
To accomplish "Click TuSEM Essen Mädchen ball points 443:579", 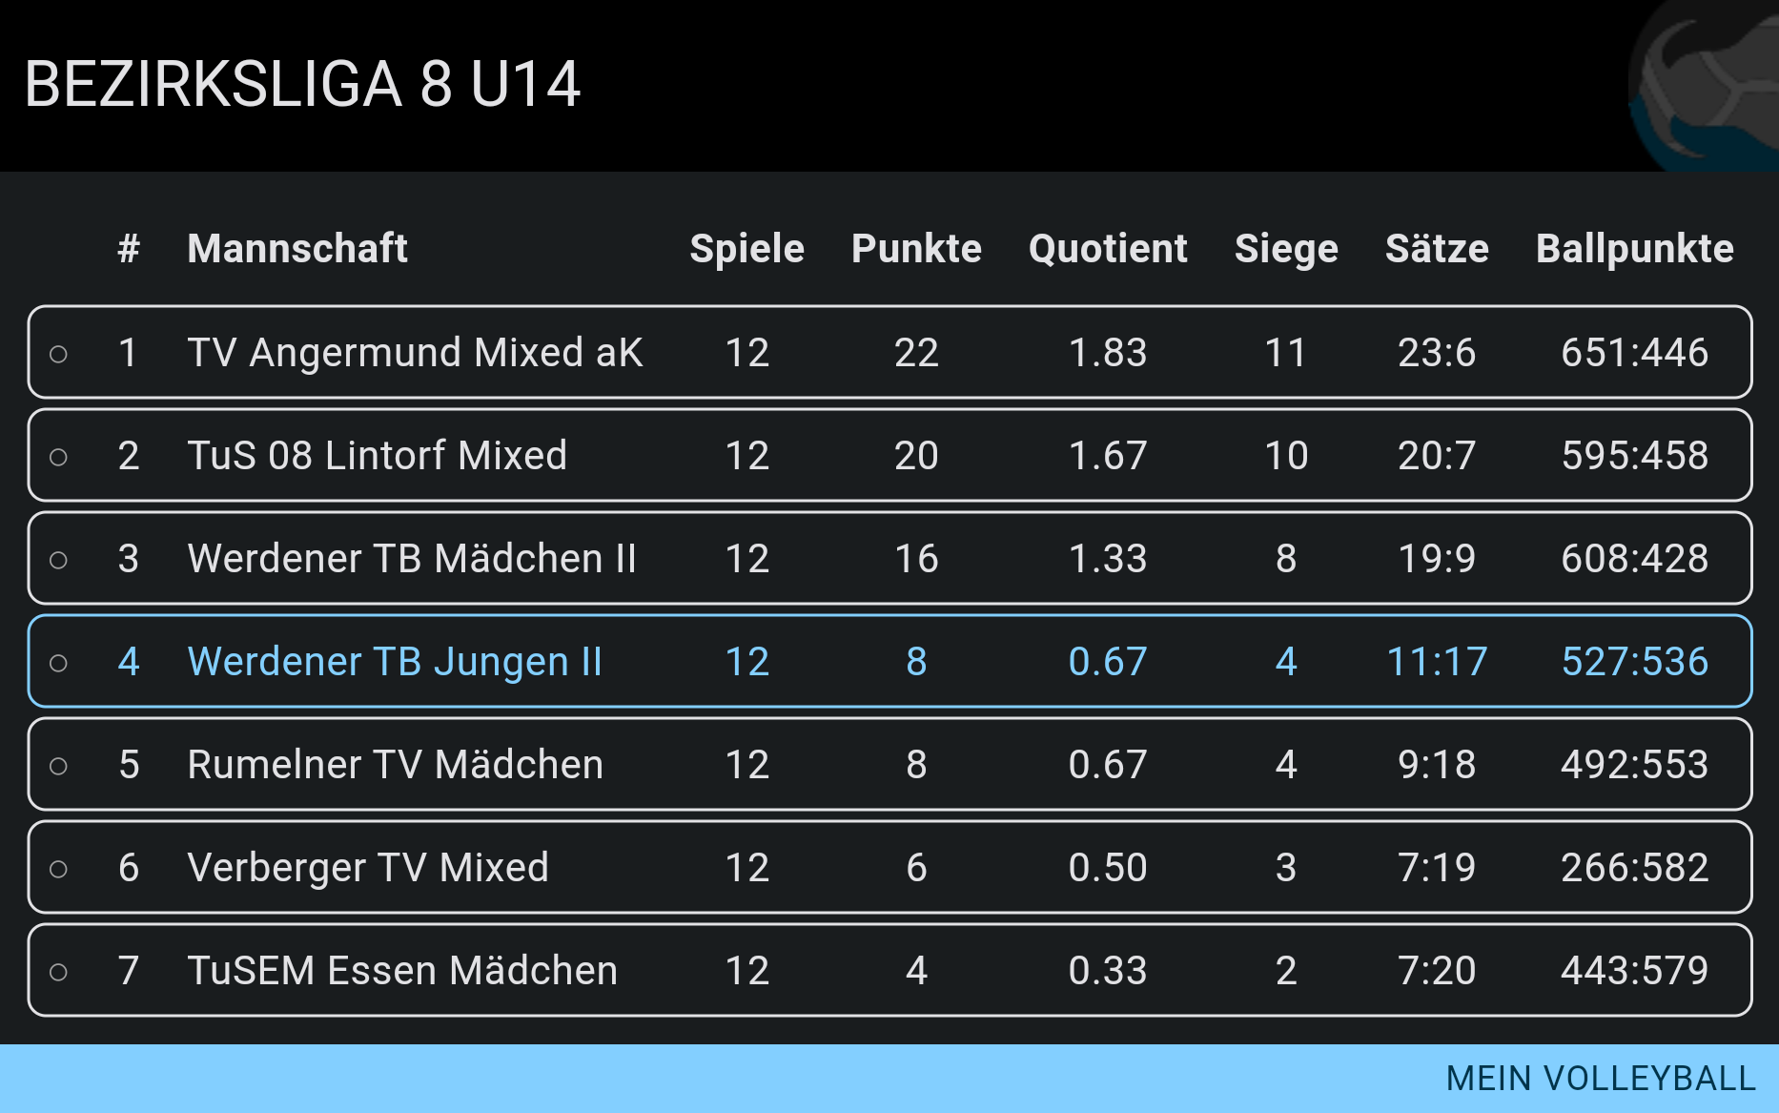I will click(1634, 971).
